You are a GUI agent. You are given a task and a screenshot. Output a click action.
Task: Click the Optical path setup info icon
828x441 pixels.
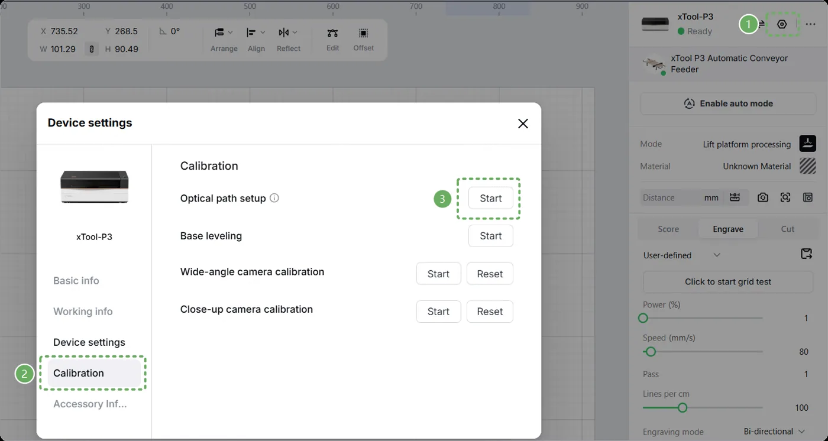274,198
